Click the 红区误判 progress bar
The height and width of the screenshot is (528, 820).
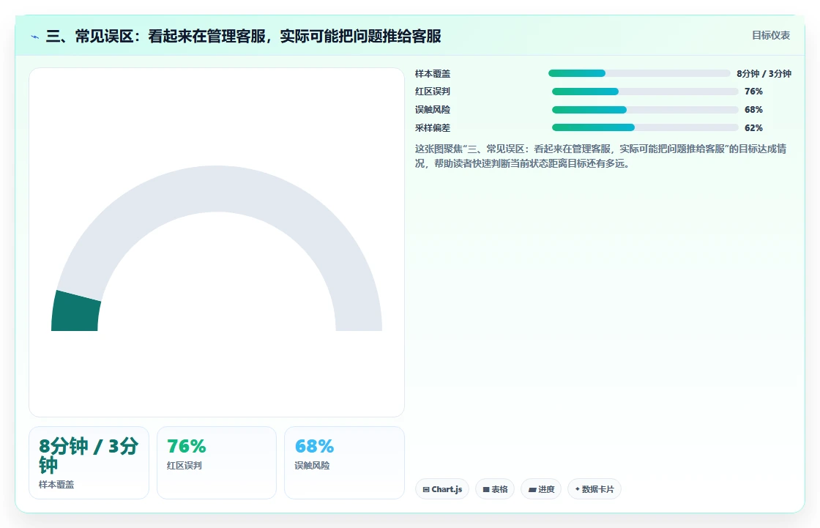[645, 92]
